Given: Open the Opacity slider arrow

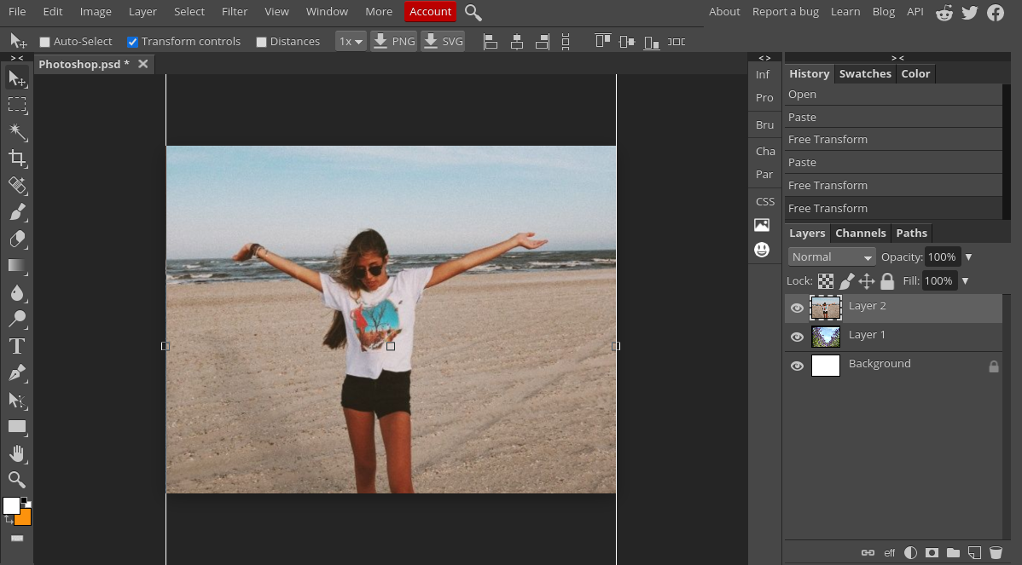Looking at the screenshot, I should (x=968, y=257).
